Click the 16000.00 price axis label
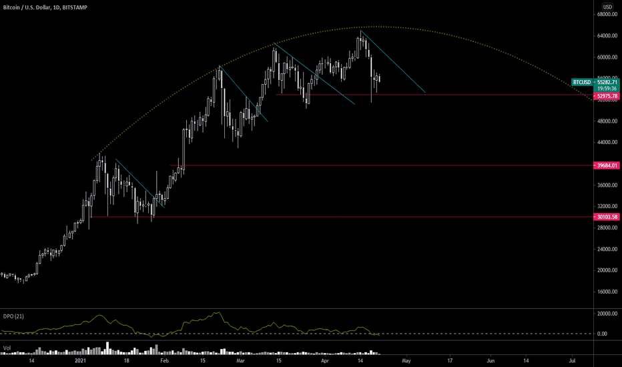The height and width of the screenshot is (367, 622). (607, 292)
